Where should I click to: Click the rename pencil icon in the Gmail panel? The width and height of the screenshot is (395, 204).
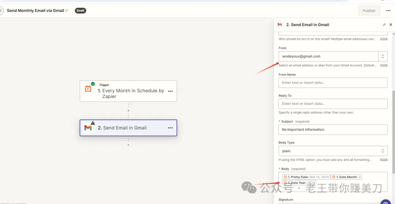[x=384, y=25]
